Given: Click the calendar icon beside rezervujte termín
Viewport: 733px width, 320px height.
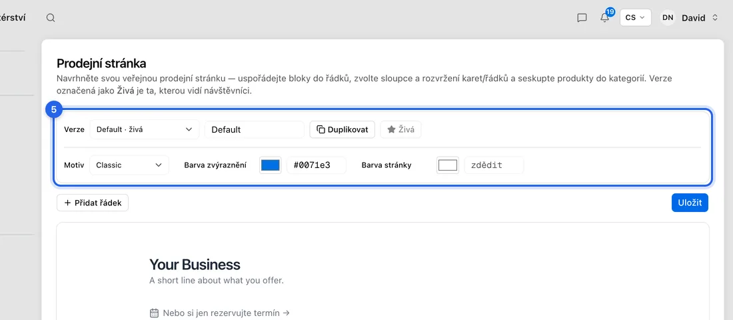Looking at the screenshot, I should pos(155,313).
